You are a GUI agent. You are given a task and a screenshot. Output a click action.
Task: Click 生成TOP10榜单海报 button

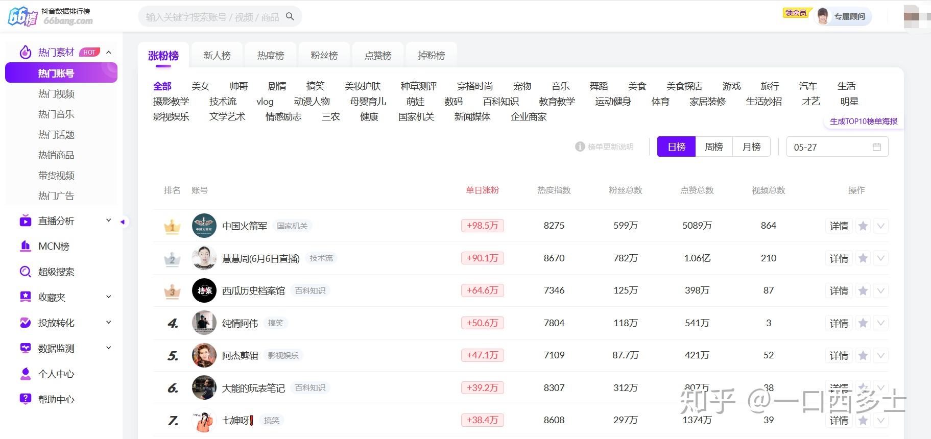coord(864,121)
